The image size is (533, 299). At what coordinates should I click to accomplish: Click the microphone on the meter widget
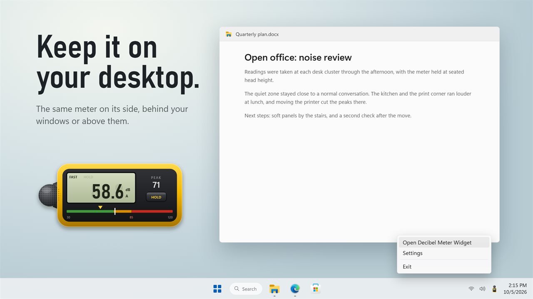click(x=49, y=195)
